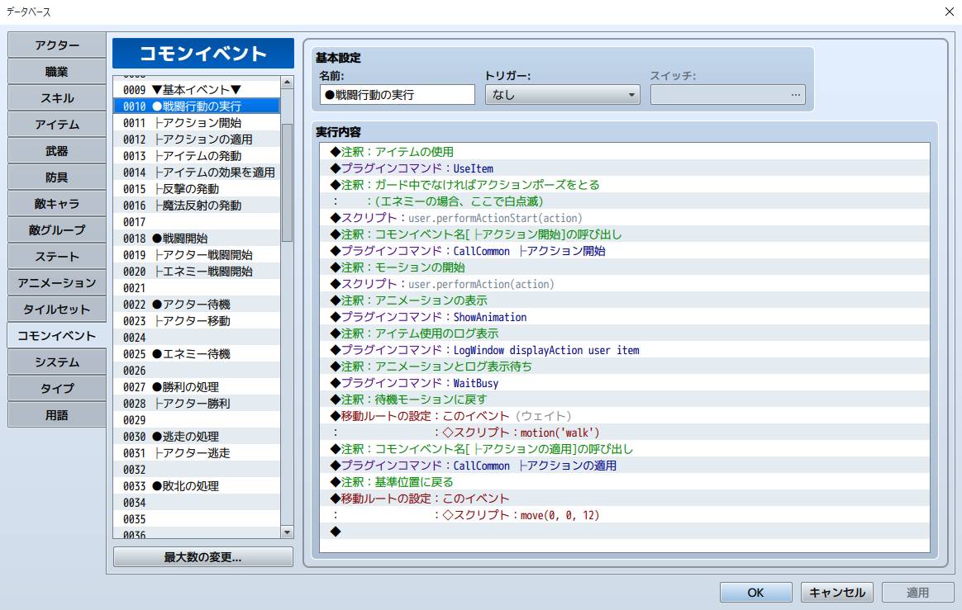Open the トリガー dropdown showing なし
This screenshot has width=962, height=610.
click(563, 94)
